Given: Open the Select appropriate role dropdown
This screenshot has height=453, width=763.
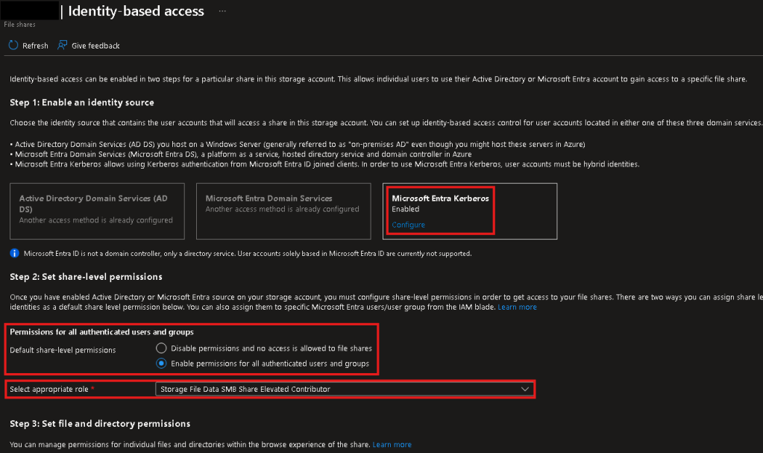Looking at the screenshot, I should (343, 389).
